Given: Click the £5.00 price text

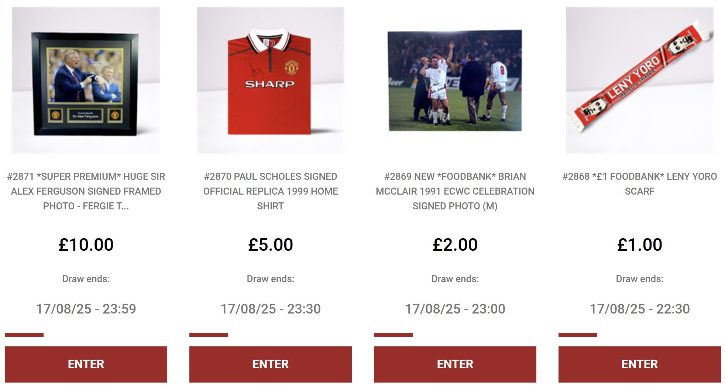Looking at the screenshot, I should (x=271, y=244).
